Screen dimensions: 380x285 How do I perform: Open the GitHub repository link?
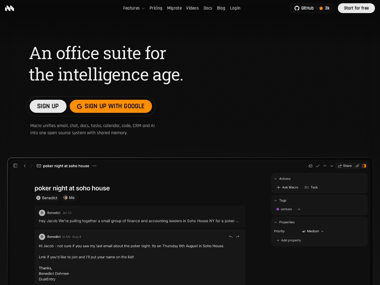click(304, 8)
